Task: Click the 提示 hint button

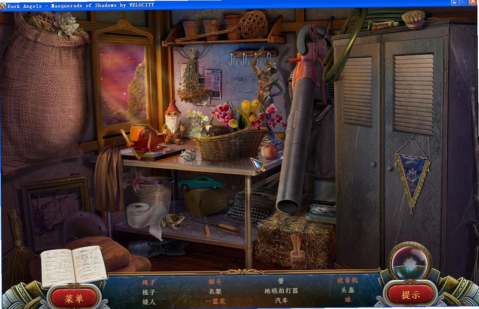Action: pos(410,295)
